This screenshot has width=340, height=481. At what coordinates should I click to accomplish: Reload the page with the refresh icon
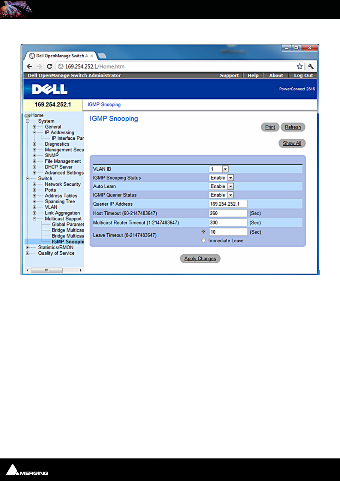coord(49,67)
